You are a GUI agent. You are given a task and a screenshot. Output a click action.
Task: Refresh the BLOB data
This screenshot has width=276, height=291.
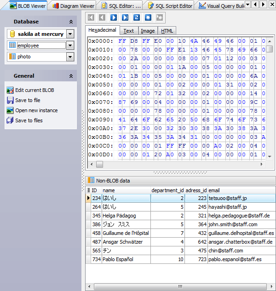click(x=137, y=17)
